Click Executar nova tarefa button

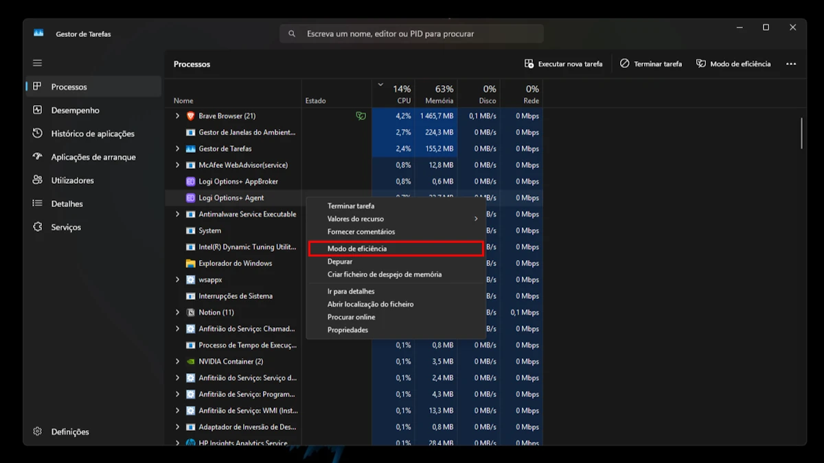[x=563, y=64]
